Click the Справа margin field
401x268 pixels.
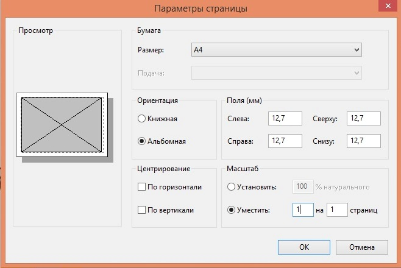(x=285, y=141)
